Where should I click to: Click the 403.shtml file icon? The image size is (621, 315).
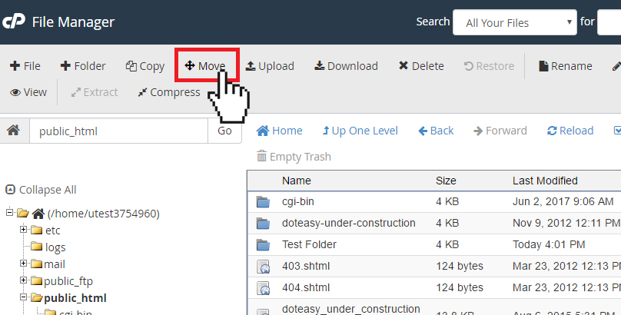click(263, 267)
